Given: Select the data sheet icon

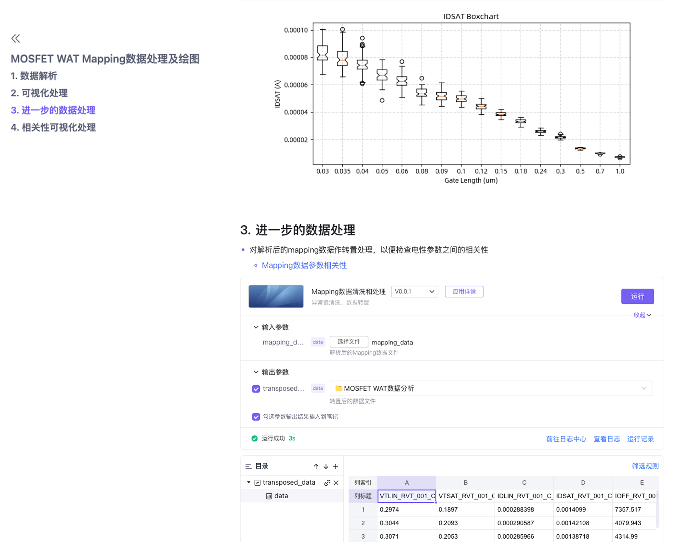Looking at the screenshot, I should pyautogui.click(x=269, y=496).
